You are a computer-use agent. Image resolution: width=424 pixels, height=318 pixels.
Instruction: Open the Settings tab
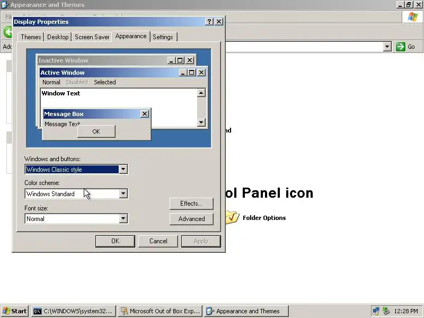(x=163, y=37)
